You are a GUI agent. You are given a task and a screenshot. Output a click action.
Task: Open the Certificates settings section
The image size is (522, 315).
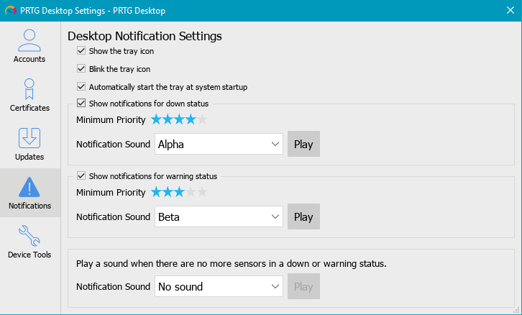(x=29, y=95)
